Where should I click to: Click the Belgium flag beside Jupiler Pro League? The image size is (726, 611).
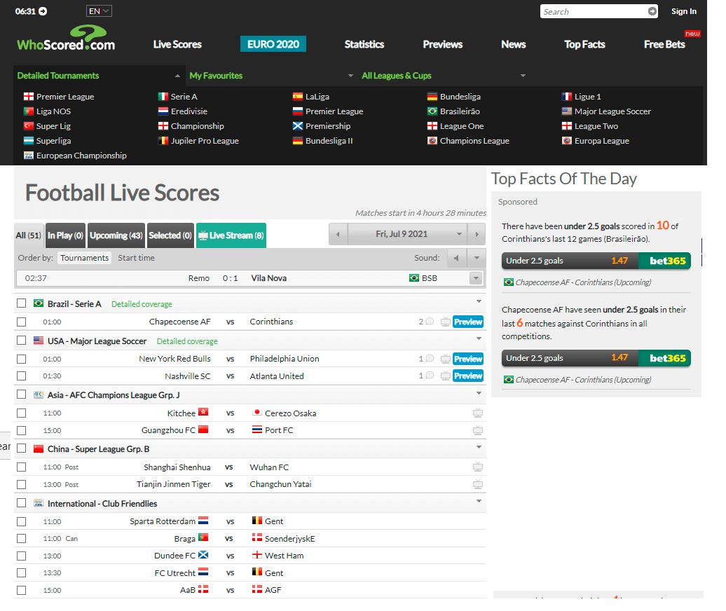click(x=163, y=141)
